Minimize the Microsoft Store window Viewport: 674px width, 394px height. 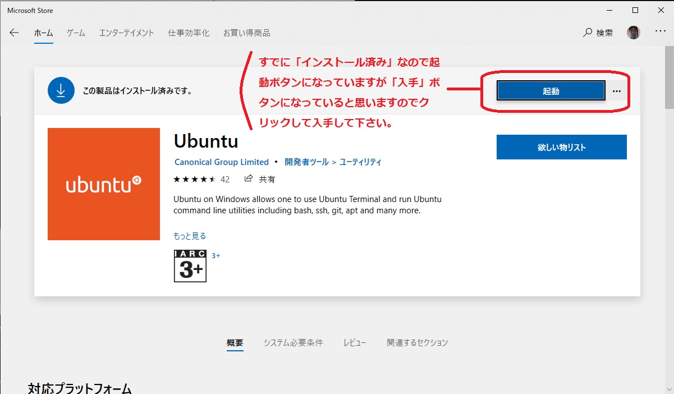click(x=609, y=10)
